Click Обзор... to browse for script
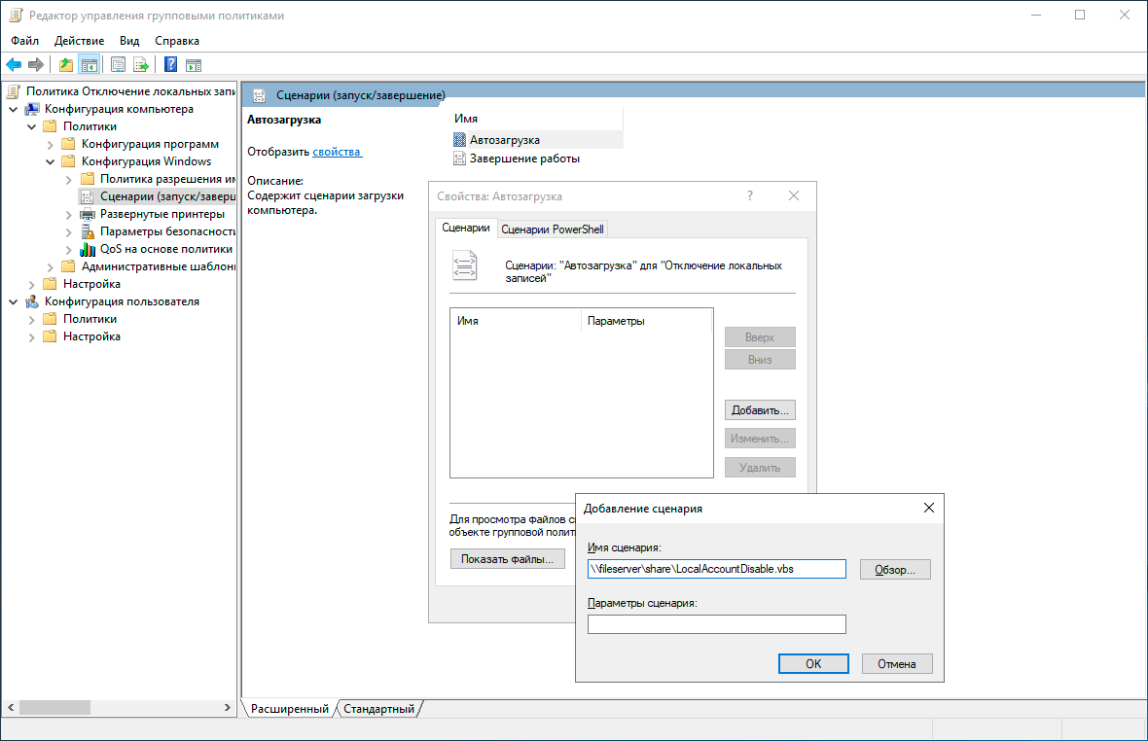Viewport: 1148px width, 741px height. [x=895, y=570]
